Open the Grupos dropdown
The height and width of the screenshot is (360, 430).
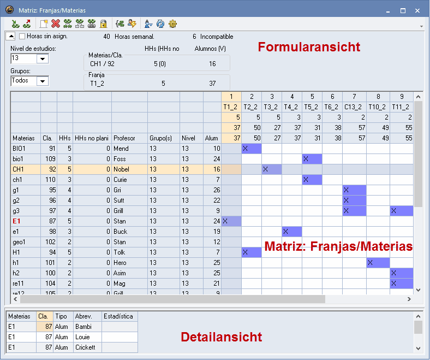coord(43,81)
